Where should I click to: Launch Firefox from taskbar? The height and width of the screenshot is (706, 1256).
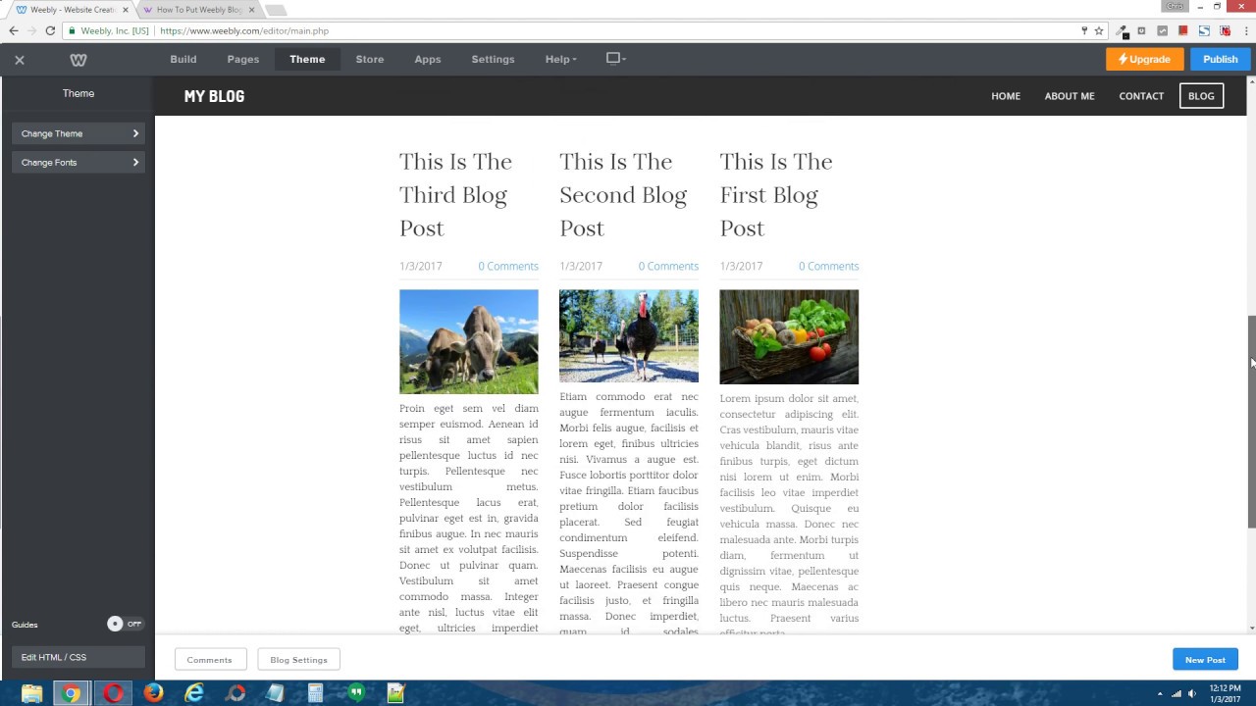tap(153, 693)
